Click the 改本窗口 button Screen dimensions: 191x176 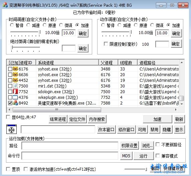coord(106,130)
